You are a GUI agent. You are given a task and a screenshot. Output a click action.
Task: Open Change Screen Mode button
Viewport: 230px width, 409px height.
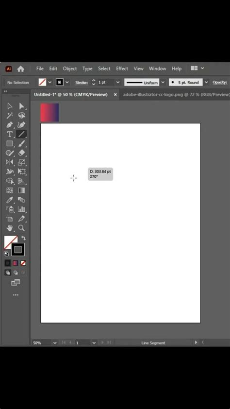(x=16, y=283)
